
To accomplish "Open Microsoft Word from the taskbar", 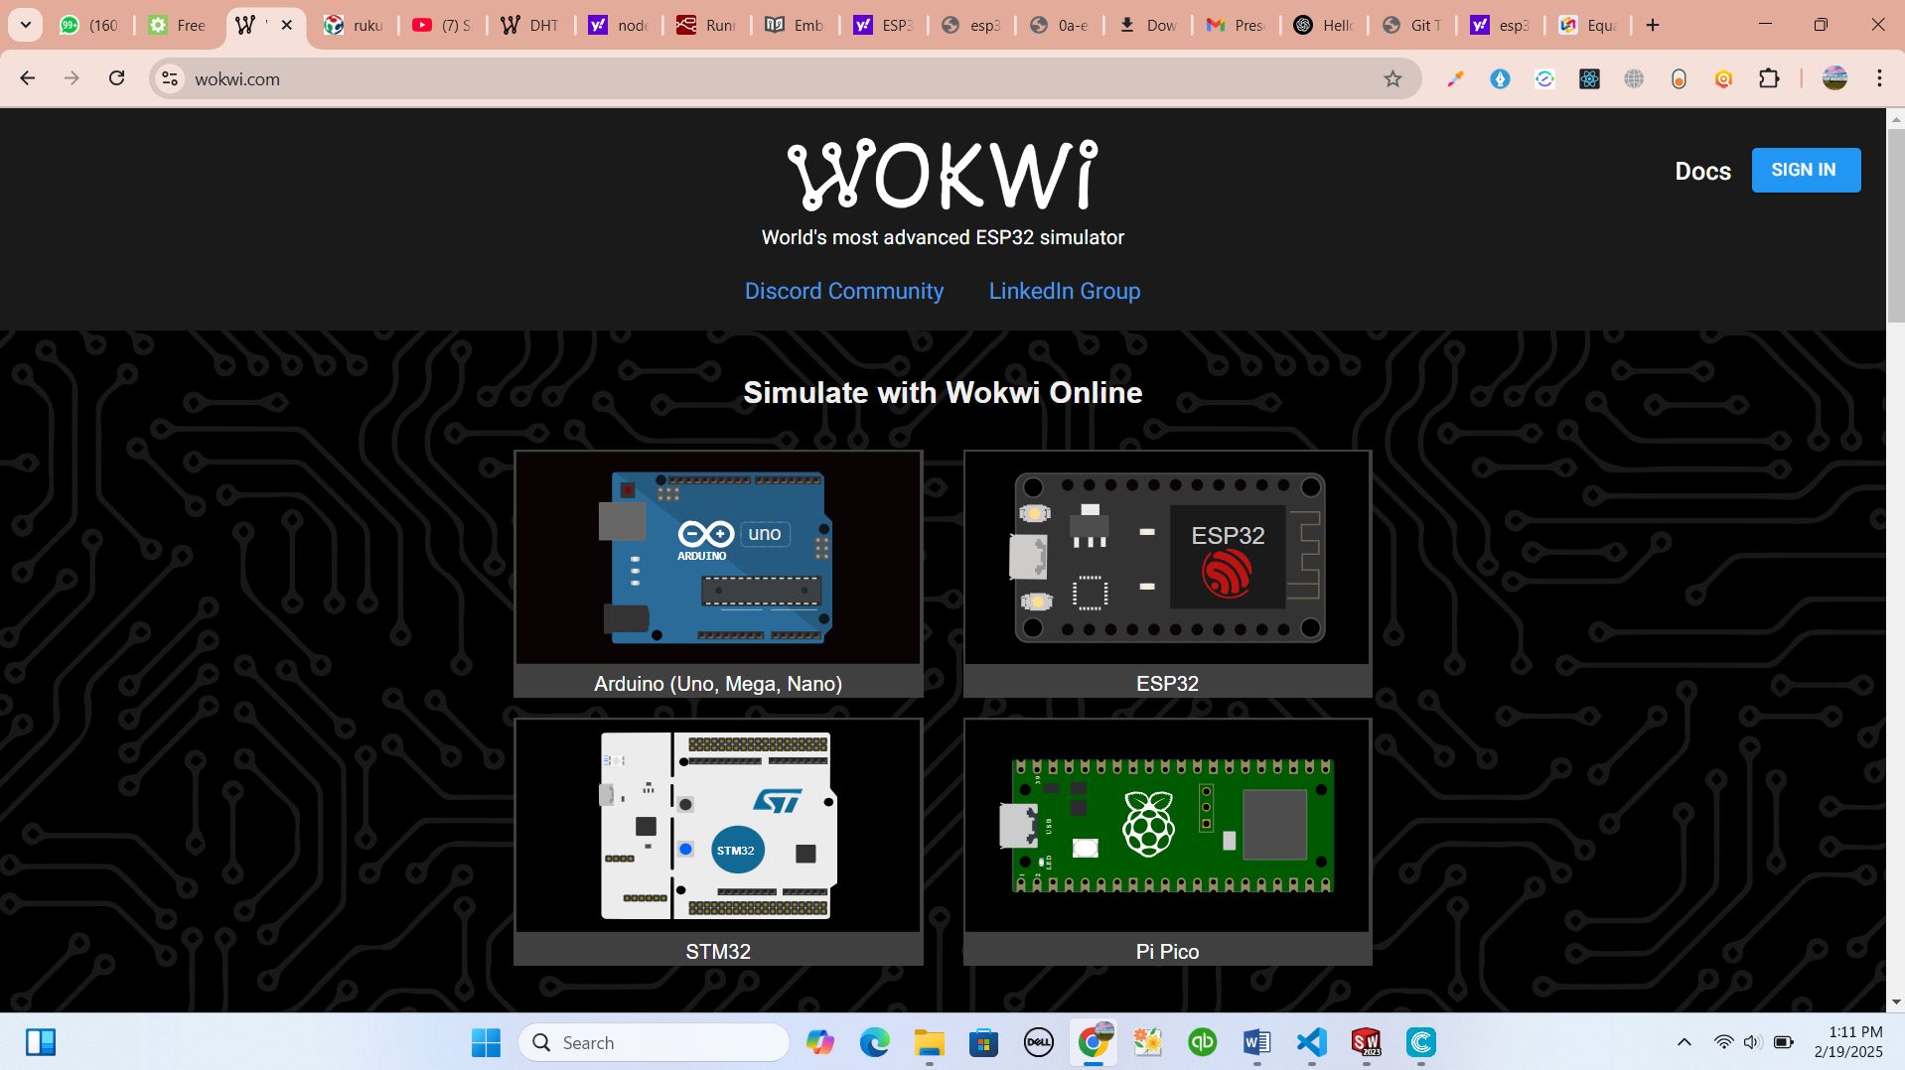I will coord(1257,1042).
